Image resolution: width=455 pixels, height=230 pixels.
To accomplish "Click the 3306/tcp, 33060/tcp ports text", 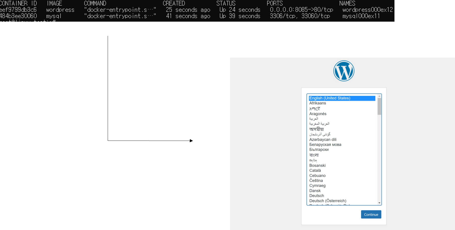I will 300,16.
